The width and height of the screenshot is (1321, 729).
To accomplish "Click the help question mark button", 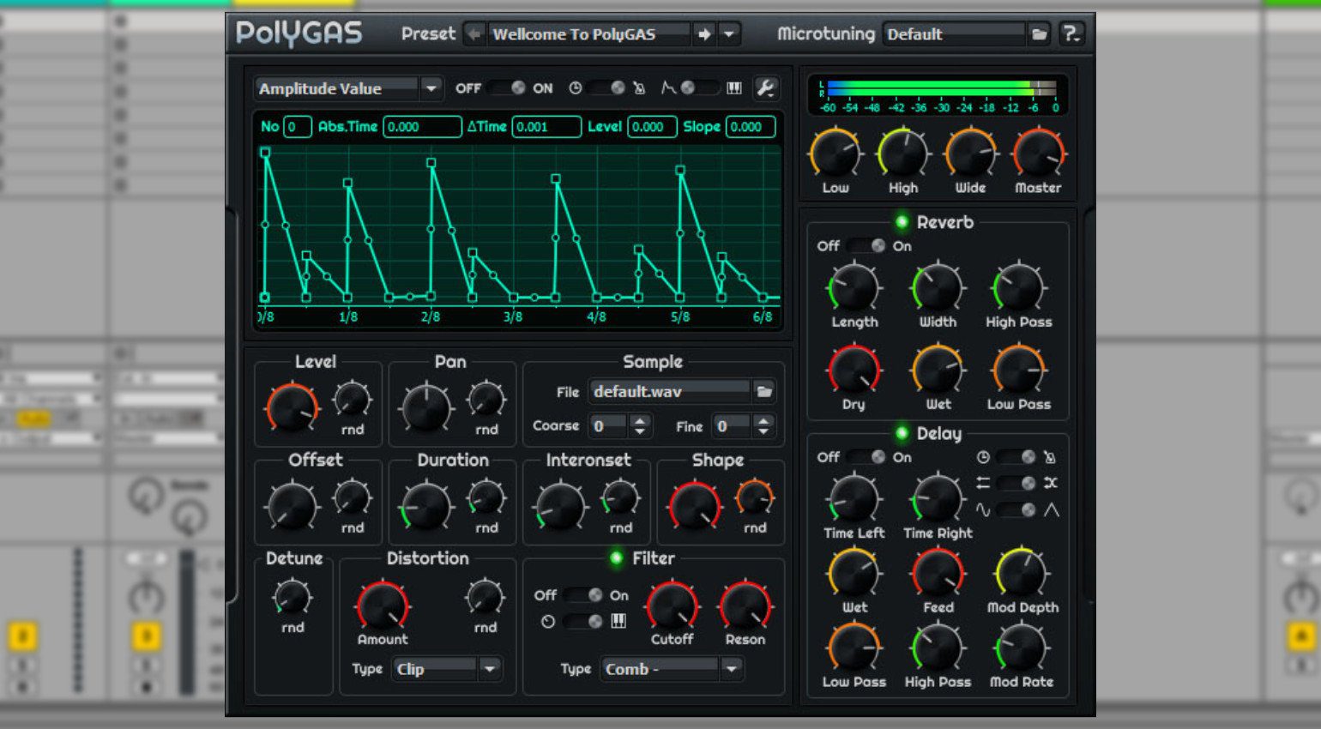I will click(x=1071, y=33).
